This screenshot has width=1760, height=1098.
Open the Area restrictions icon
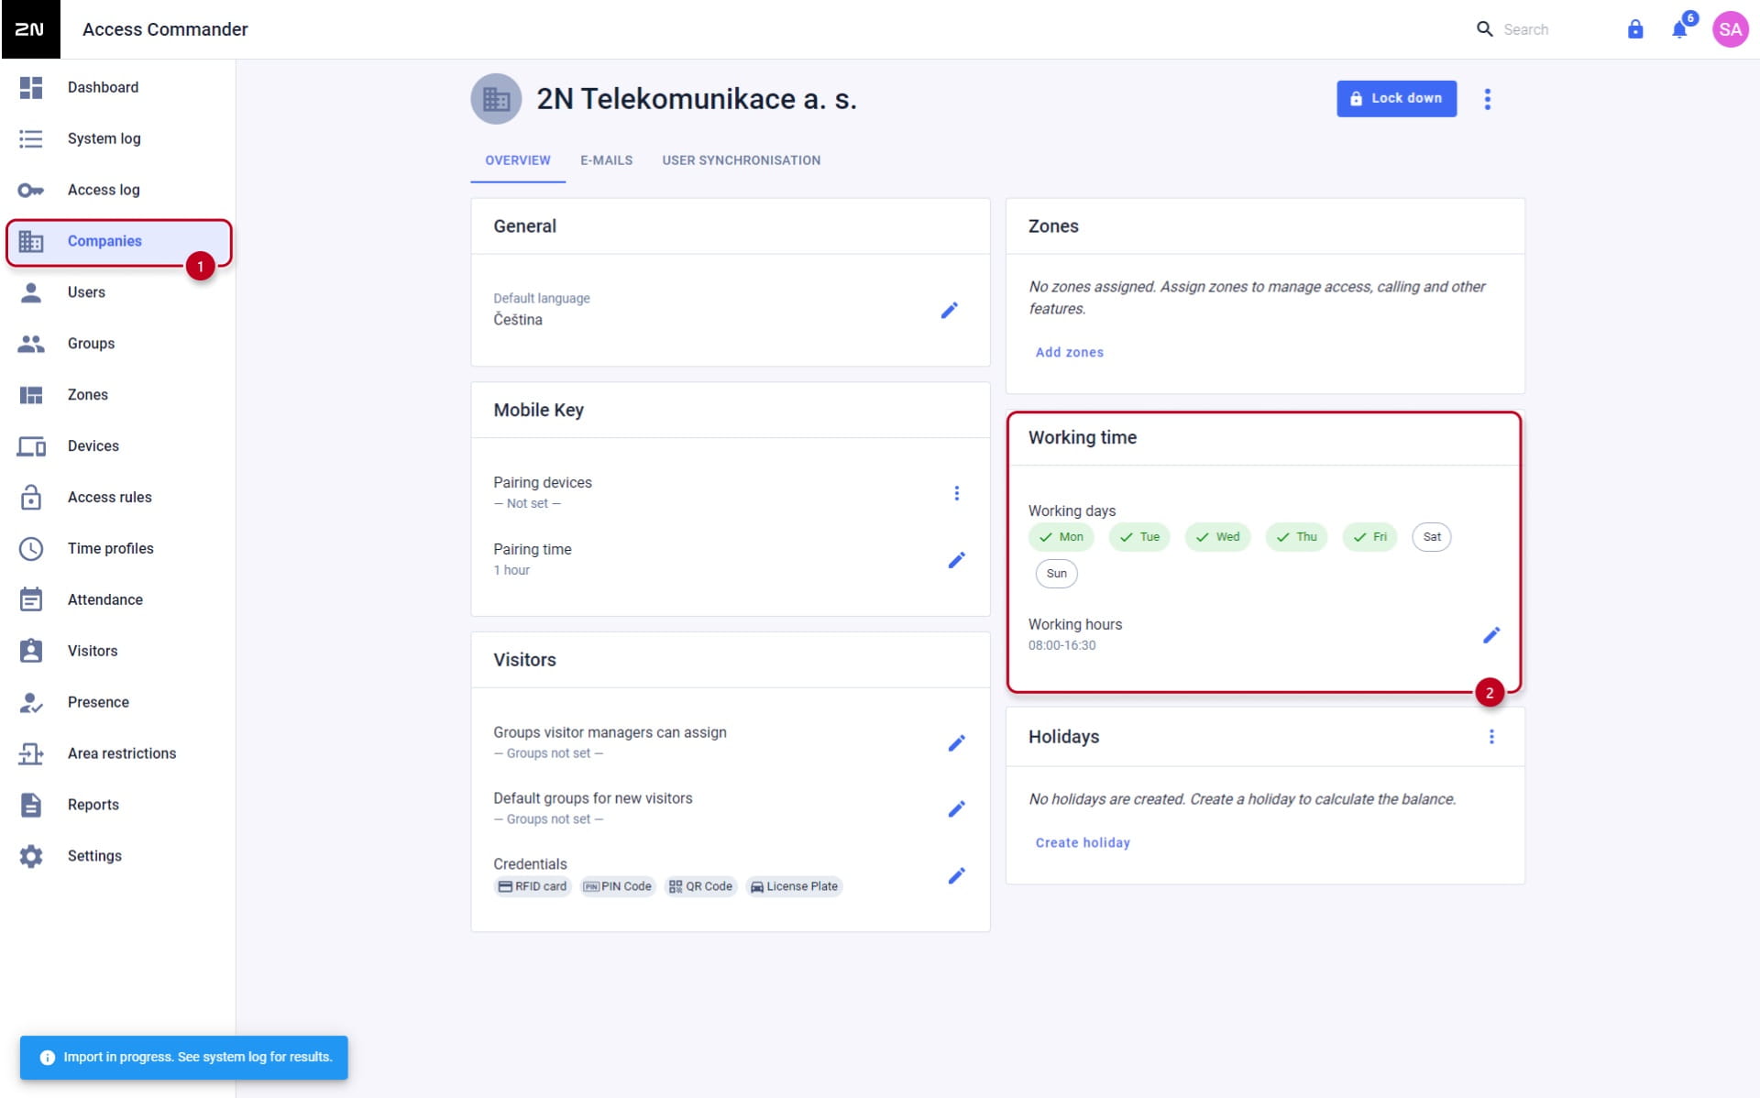point(31,753)
